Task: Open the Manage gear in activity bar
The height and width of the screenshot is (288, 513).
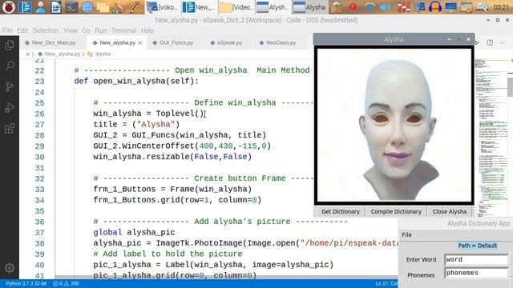Action: point(10,268)
